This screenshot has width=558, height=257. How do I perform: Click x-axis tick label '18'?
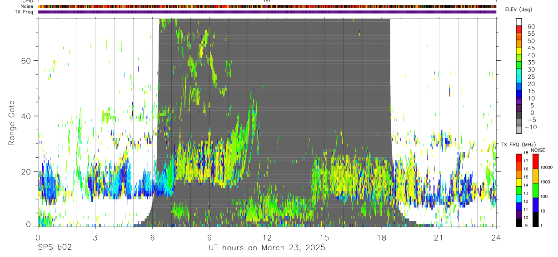381,238
